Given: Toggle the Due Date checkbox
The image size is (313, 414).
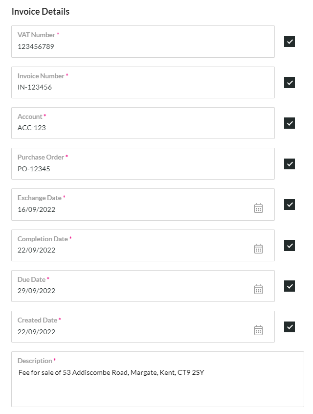Looking at the screenshot, I should 289,286.
